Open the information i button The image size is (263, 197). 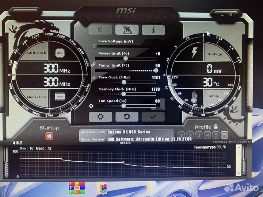[153, 30]
